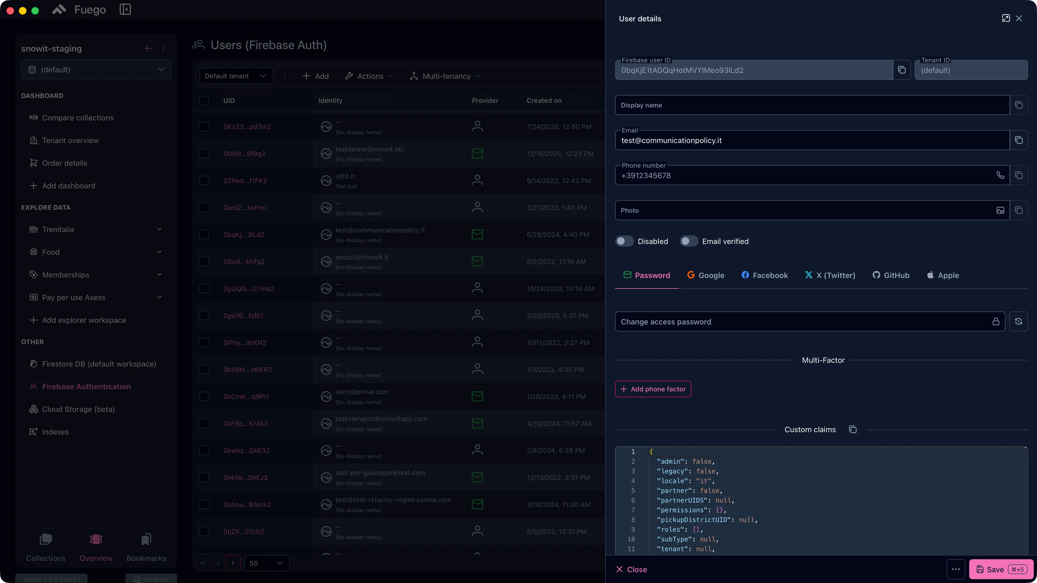
Task: Select the checkbox for user 0MIhf...8f9g2
Action: pyautogui.click(x=204, y=153)
